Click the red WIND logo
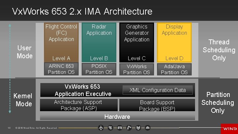This screenshot has width=238, height=134. (229, 129)
